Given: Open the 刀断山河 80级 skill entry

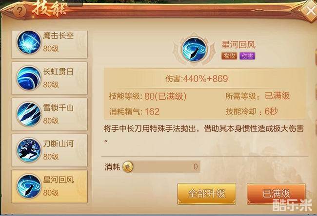Looking at the screenshot, I should (50, 150).
